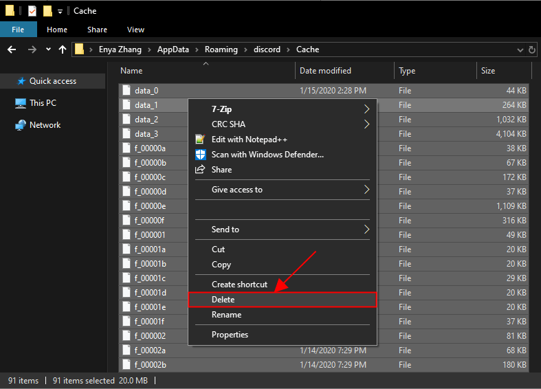The height and width of the screenshot is (389, 541).
Task: Expand the Send to submenu
Action: click(x=283, y=230)
